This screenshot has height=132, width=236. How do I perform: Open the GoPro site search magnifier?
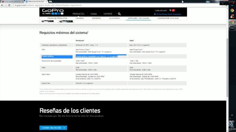click(119, 14)
